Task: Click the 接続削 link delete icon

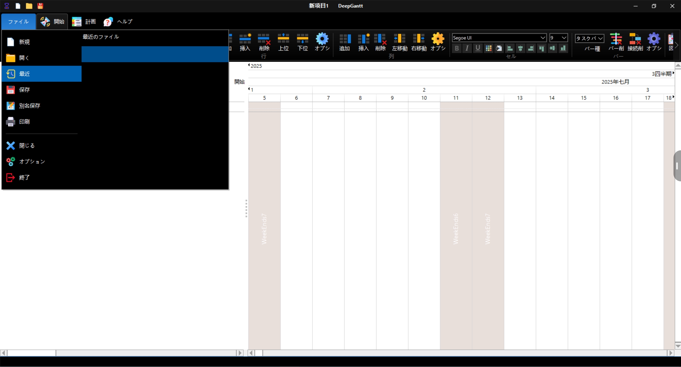Action: [x=635, y=42]
